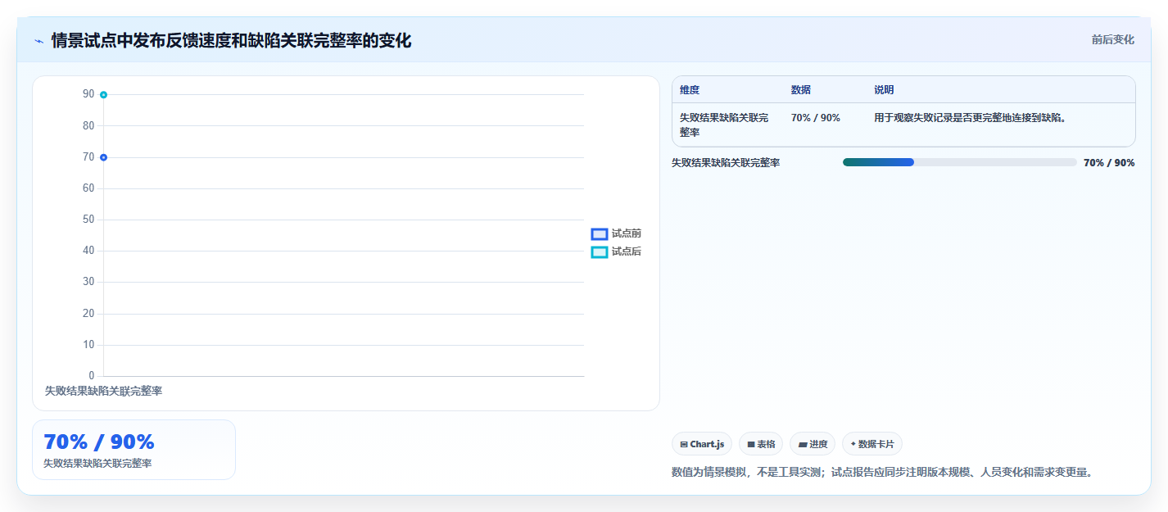The height and width of the screenshot is (512, 1168).
Task: Click the y-axis tick label 10
Action: tap(88, 345)
